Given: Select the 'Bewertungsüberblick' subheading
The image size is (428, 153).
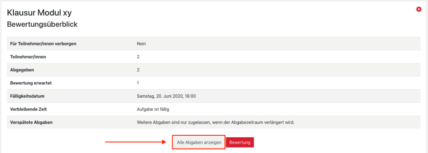Looking at the screenshot, I should pos(42,24).
